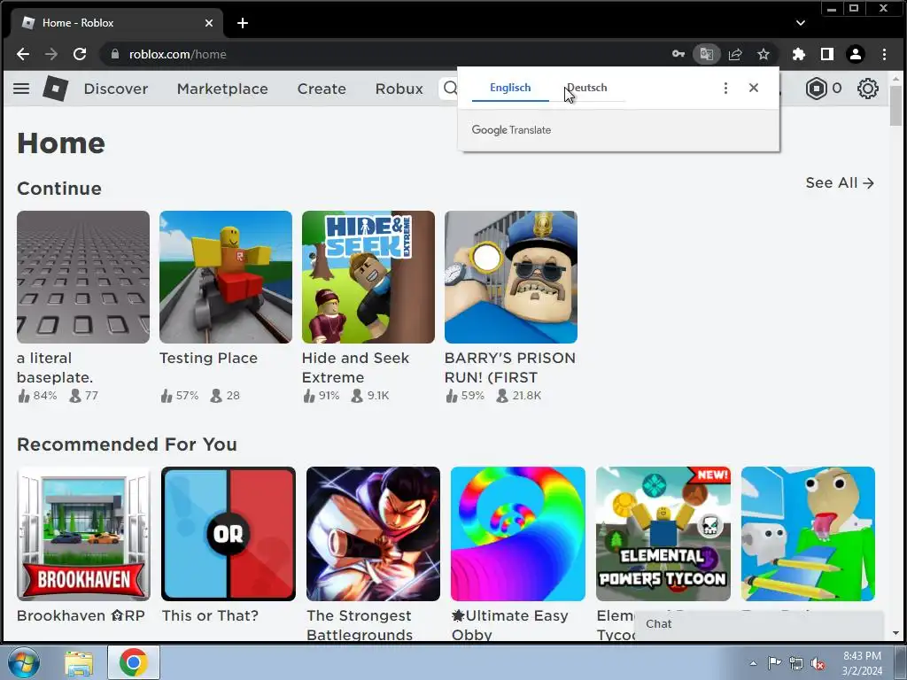Close the Google Translate popup

[753, 88]
